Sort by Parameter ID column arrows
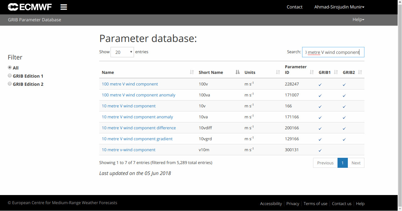The image size is (402, 211). click(x=312, y=72)
